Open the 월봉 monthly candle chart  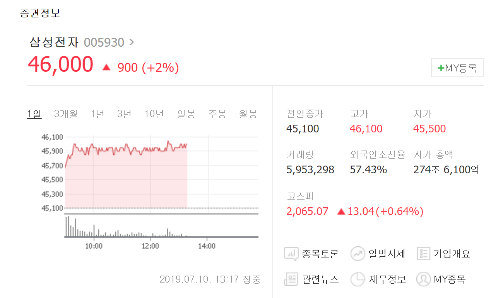tap(248, 114)
